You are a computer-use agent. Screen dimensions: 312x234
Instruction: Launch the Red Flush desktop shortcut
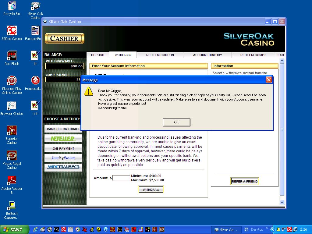[x=12, y=58]
